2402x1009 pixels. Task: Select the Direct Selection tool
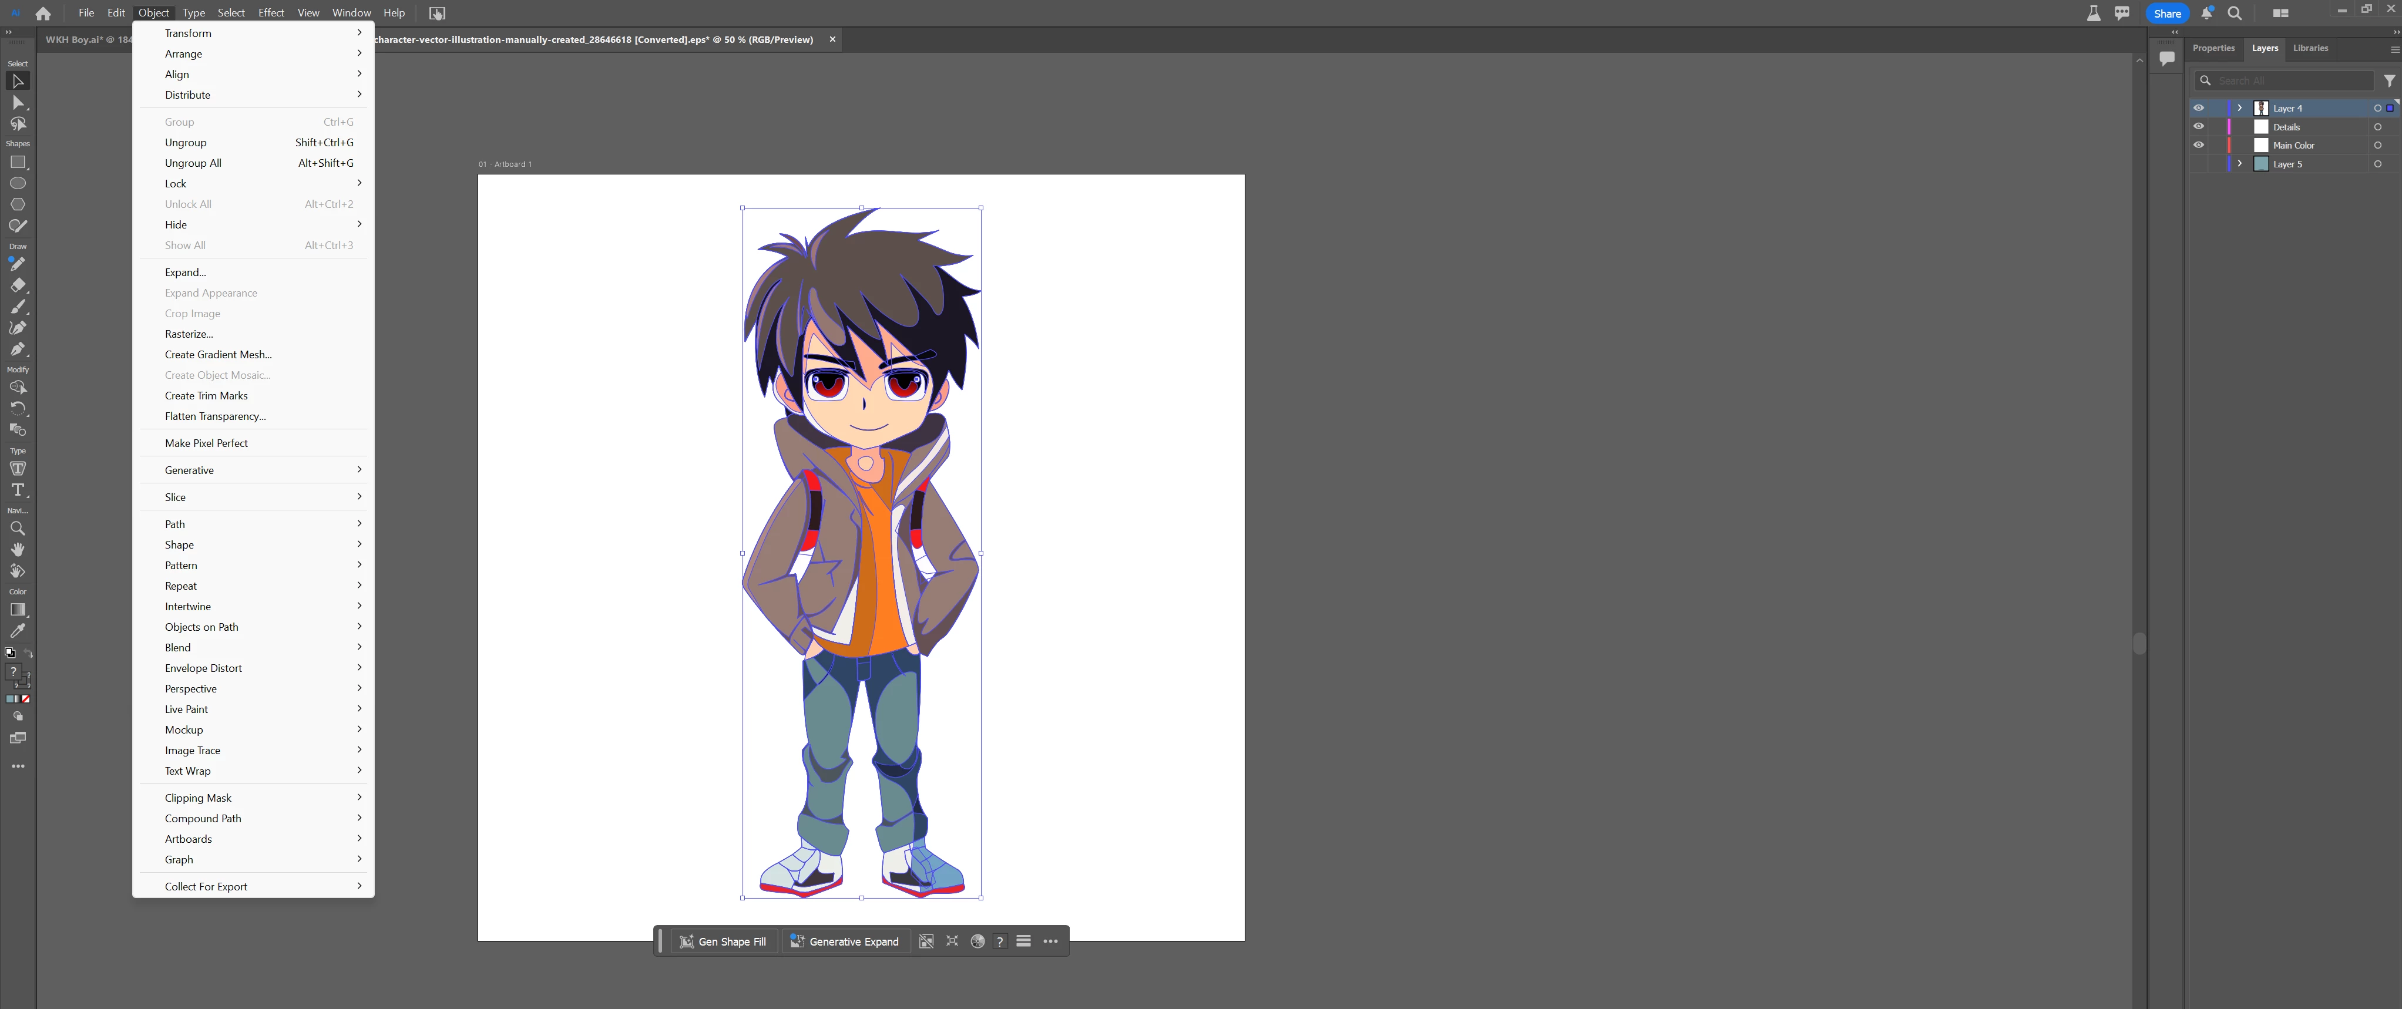18,103
